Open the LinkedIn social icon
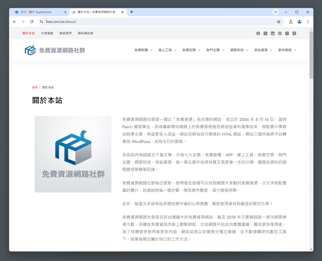This screenshot has height=261, width=322. click(x=272, y=33)
